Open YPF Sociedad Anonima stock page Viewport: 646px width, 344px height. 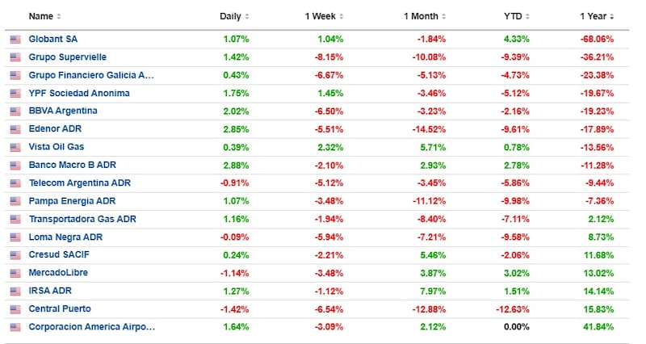click(x=79, y=93)
